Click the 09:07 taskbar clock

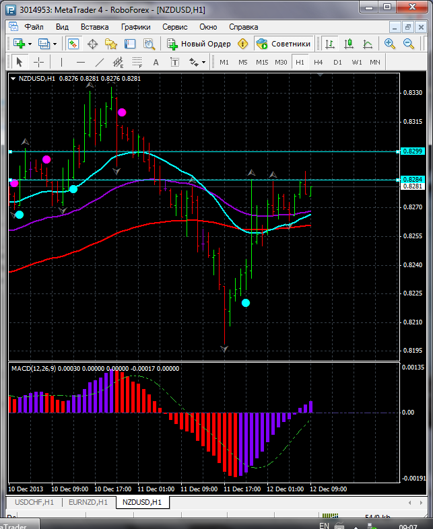point(408,526)
